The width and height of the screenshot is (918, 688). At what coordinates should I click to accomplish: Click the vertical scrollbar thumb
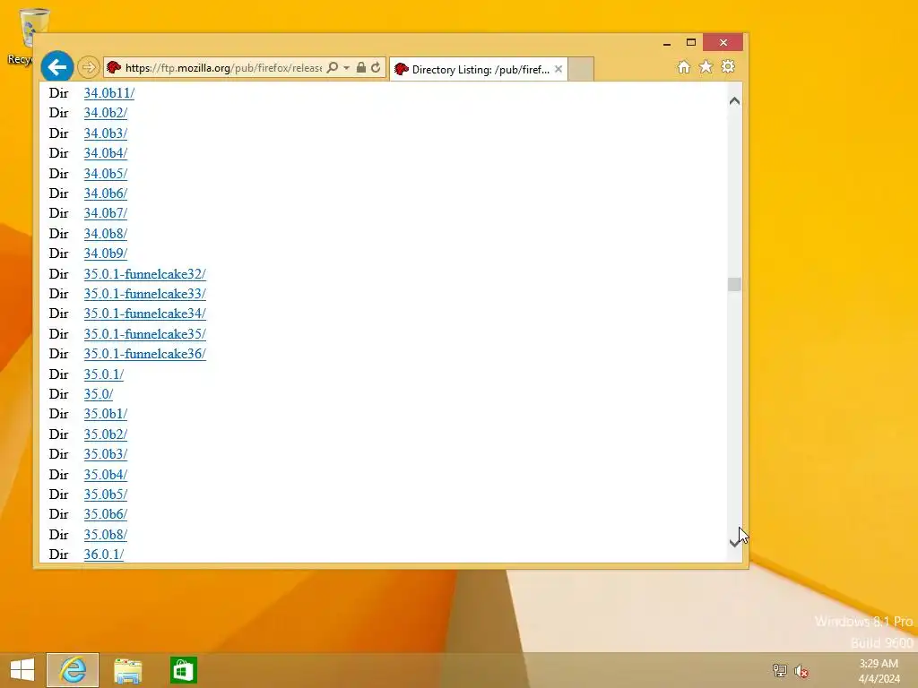click(734, 284)
